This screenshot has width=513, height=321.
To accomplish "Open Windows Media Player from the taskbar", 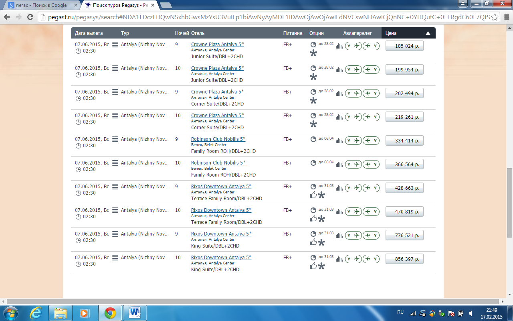I will coord(84,313).
